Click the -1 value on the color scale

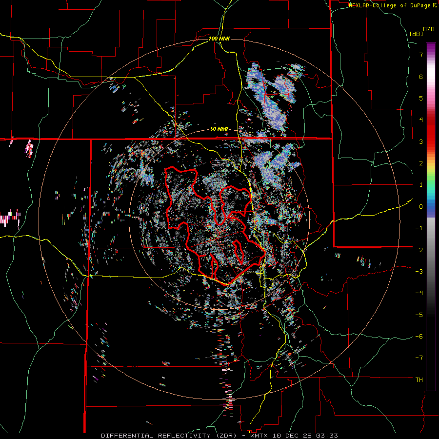click(419, 228)
